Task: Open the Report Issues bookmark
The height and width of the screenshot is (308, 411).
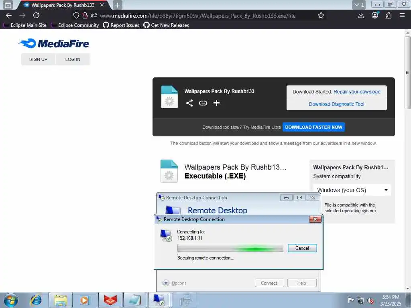Action: point(121,25)
